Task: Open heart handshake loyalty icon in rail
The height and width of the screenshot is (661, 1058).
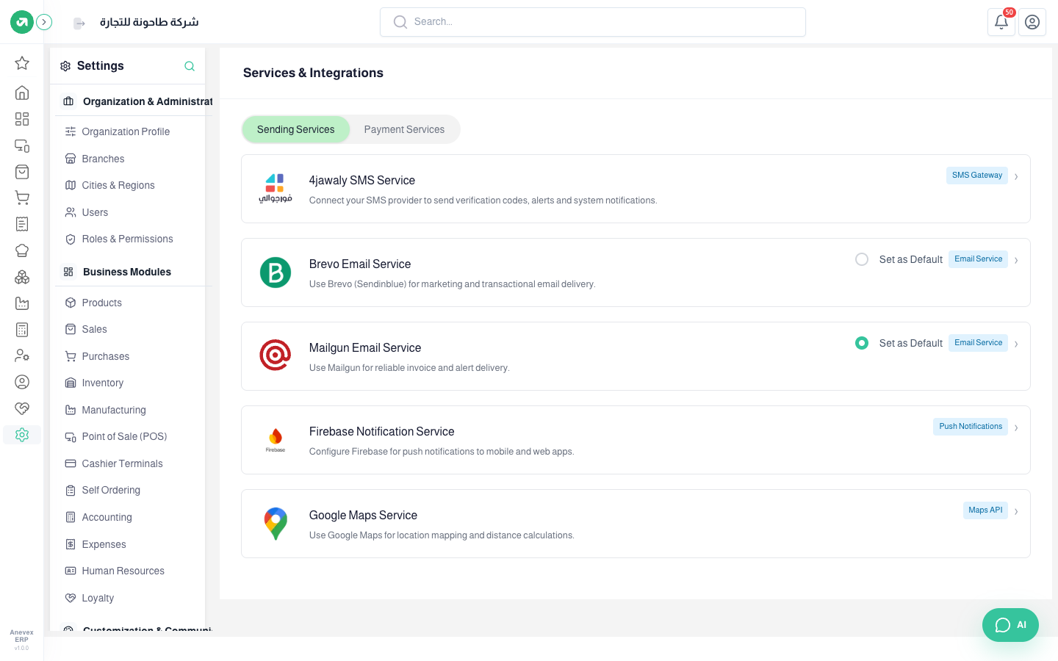Action: [22, 408]
